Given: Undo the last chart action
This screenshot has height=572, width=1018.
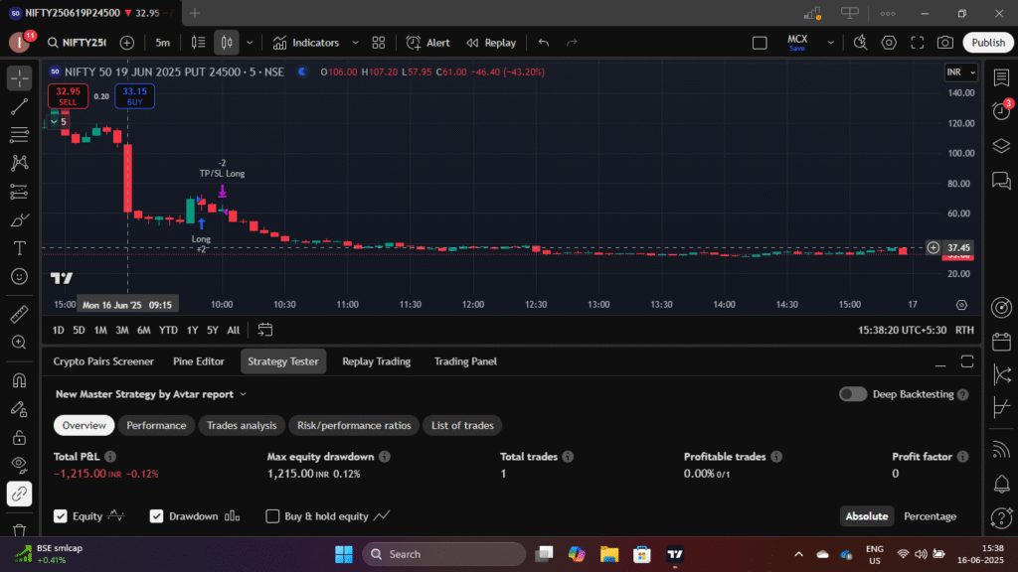Looking at the screenshot, I should point(544,43).
